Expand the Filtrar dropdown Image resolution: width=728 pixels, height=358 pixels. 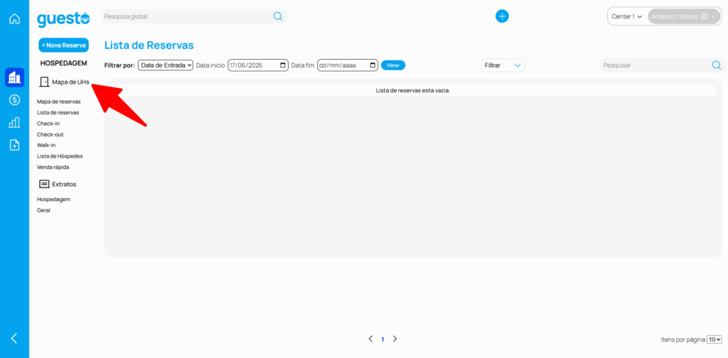[x=503, y=65]
